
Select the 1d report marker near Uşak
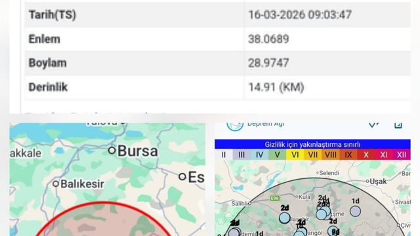click(355, 211)
